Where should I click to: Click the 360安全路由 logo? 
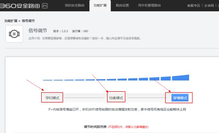click(x=20, y=6)
